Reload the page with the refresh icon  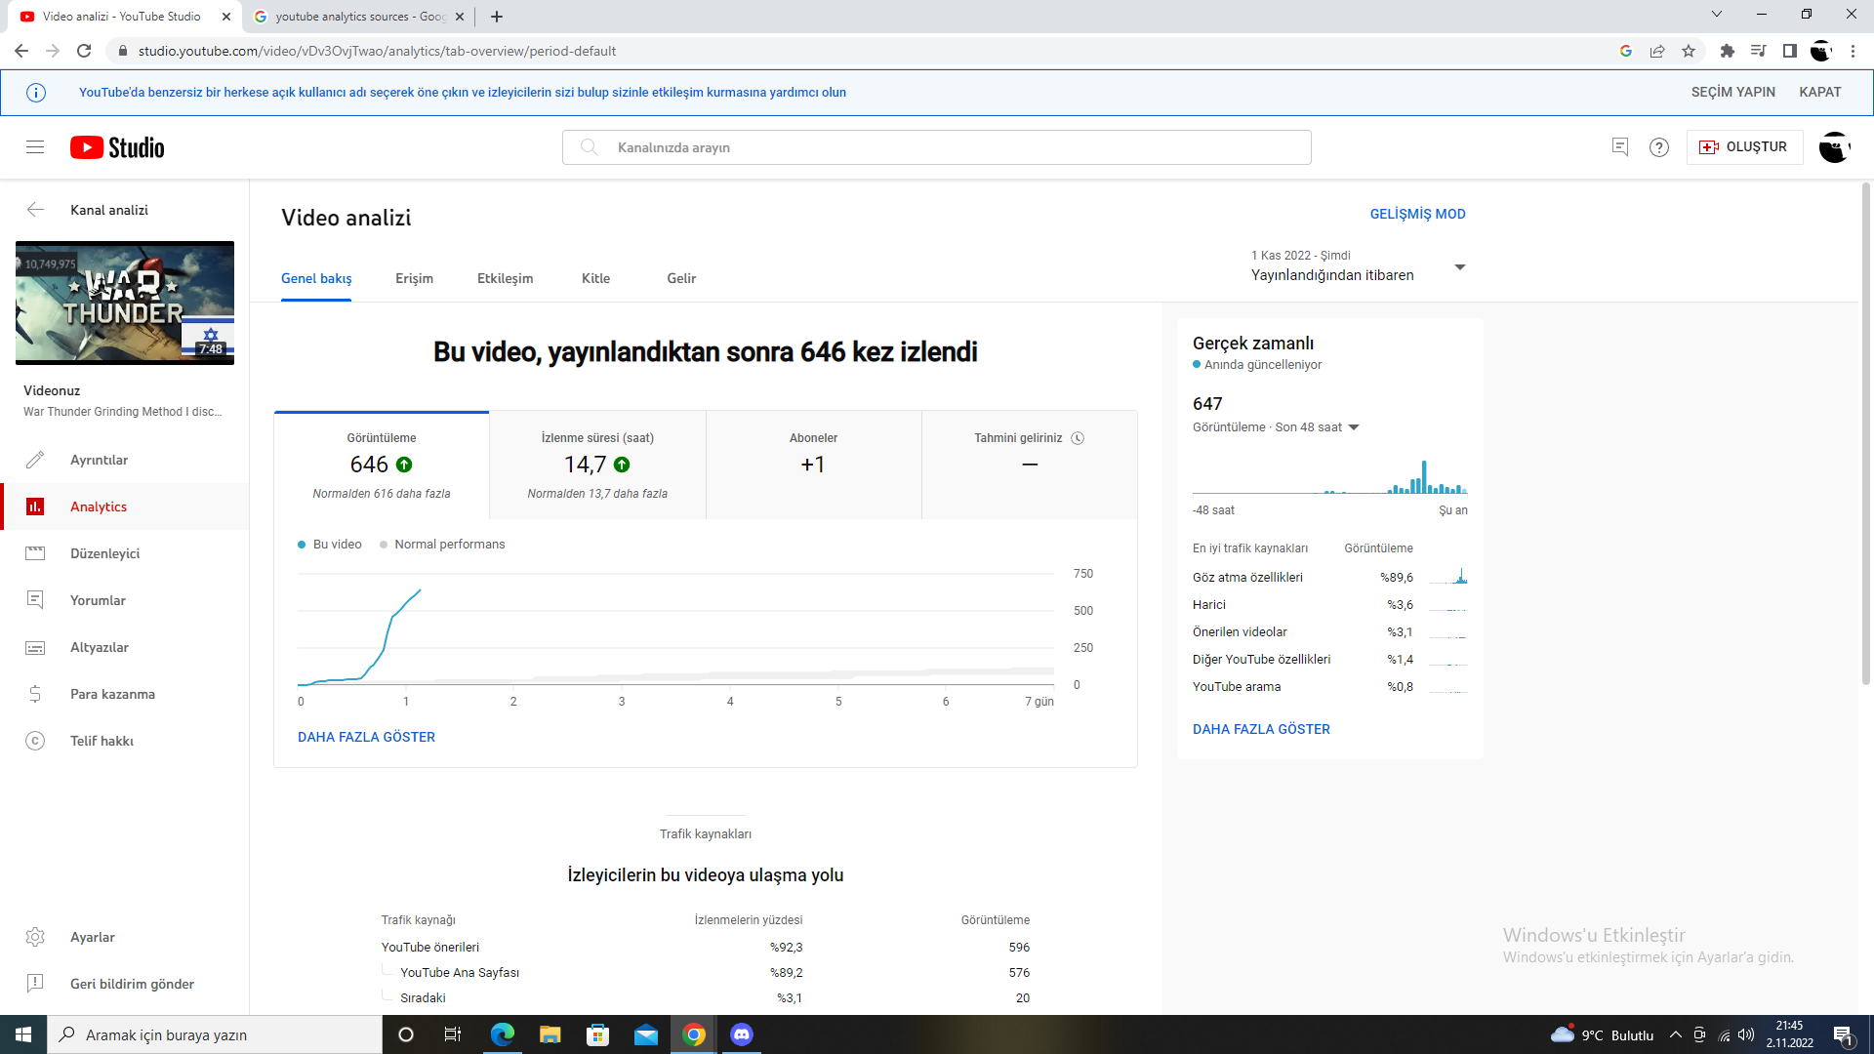click(x=84, y=51)
